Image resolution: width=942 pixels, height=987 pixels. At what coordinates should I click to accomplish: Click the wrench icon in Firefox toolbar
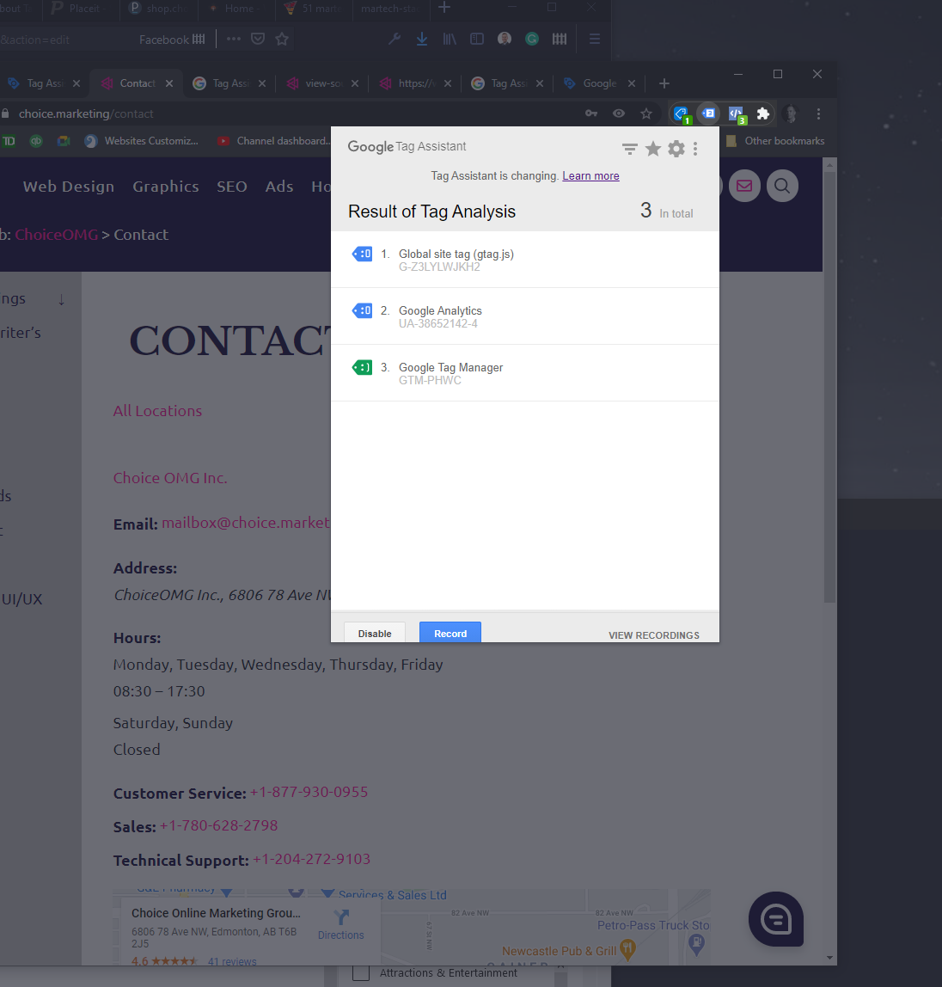point(395,39)
